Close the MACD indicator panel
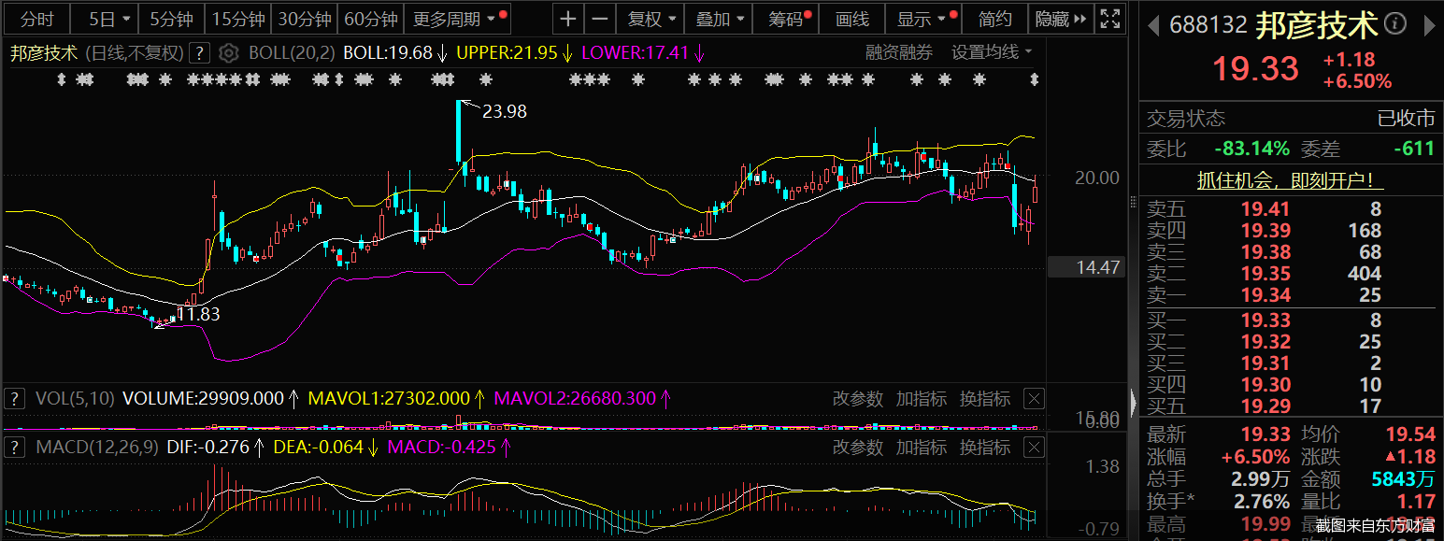 pos(1034,448)
